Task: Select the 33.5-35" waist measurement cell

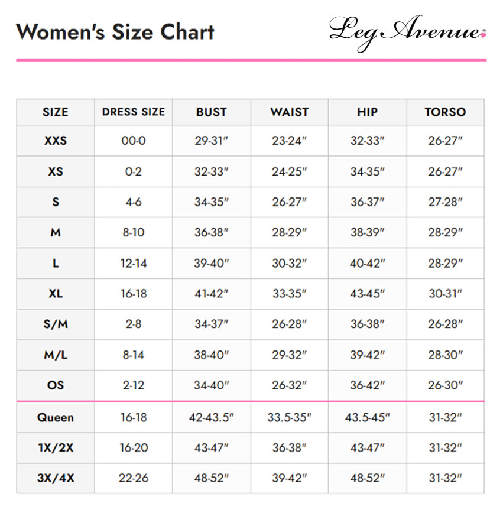Action: 289,417
